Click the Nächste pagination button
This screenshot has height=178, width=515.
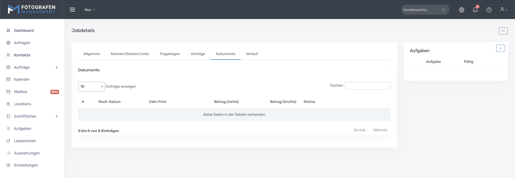click(x=380, y=130)
